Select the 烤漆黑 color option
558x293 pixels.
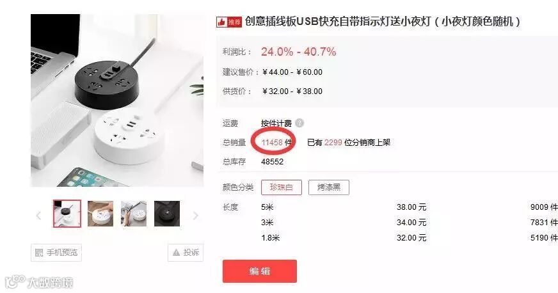coord(329,187)
